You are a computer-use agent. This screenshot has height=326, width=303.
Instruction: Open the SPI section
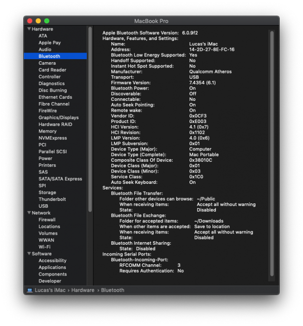[42, 186]
